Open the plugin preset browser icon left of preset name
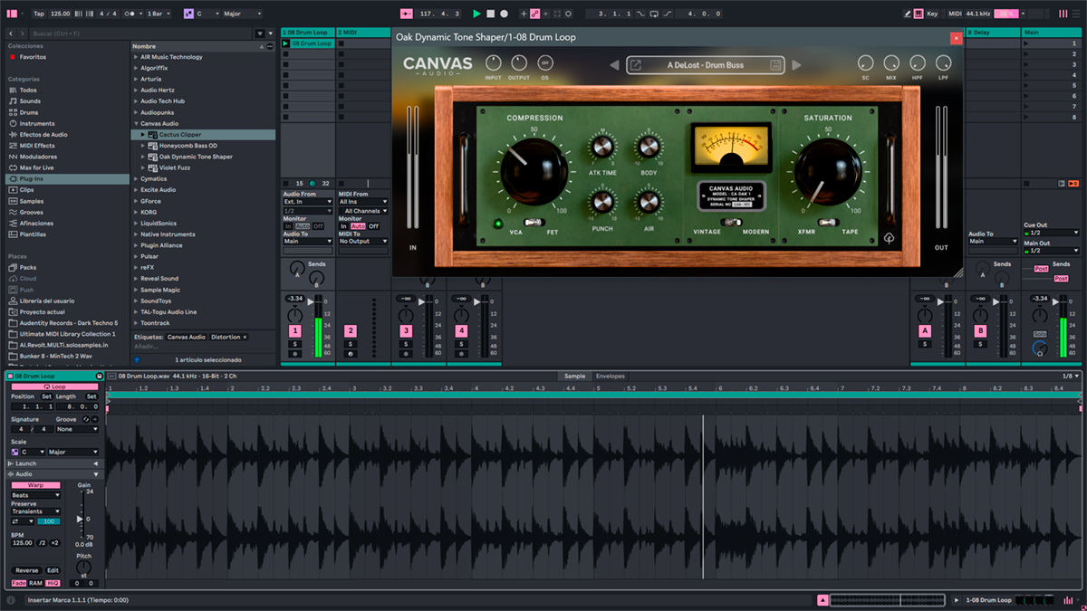1087x611 pixels. 636,65
